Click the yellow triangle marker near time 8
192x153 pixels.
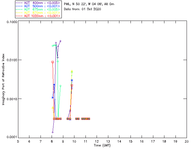coord(53,108)
